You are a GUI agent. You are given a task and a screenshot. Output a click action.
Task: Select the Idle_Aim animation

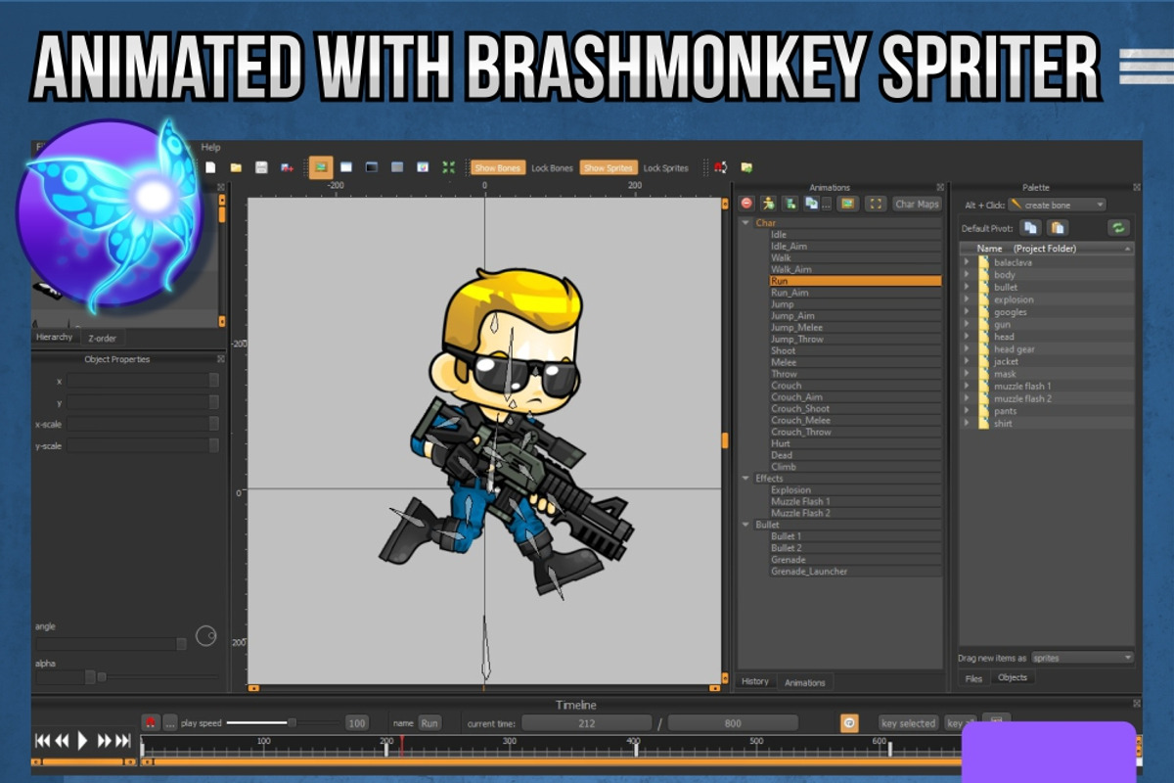point(855,247)
